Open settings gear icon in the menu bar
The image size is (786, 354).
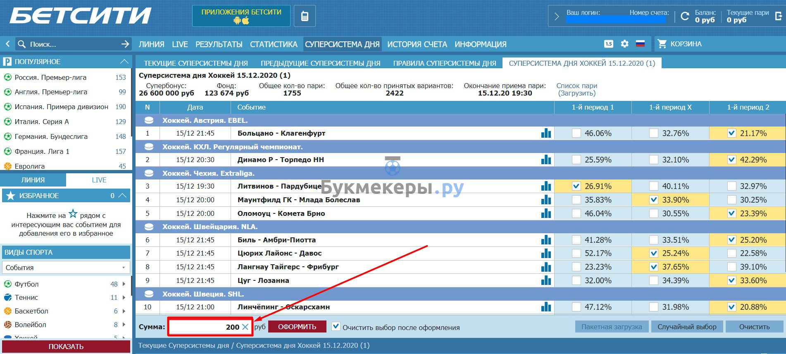[624, 44]
